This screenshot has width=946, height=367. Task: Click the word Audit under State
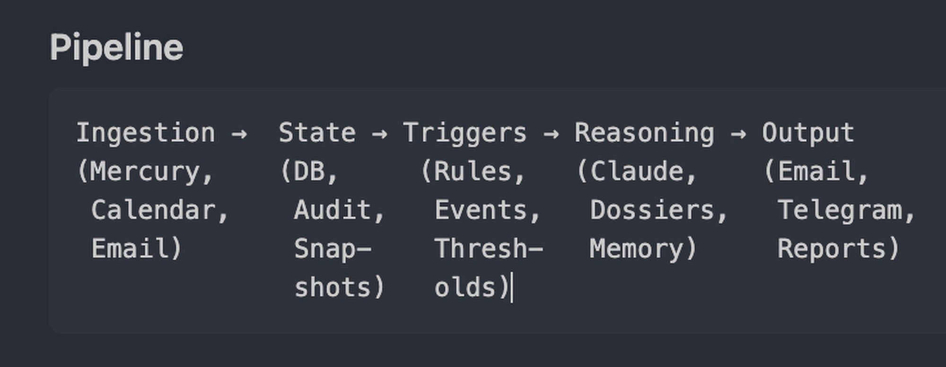[x=333, y=210]
